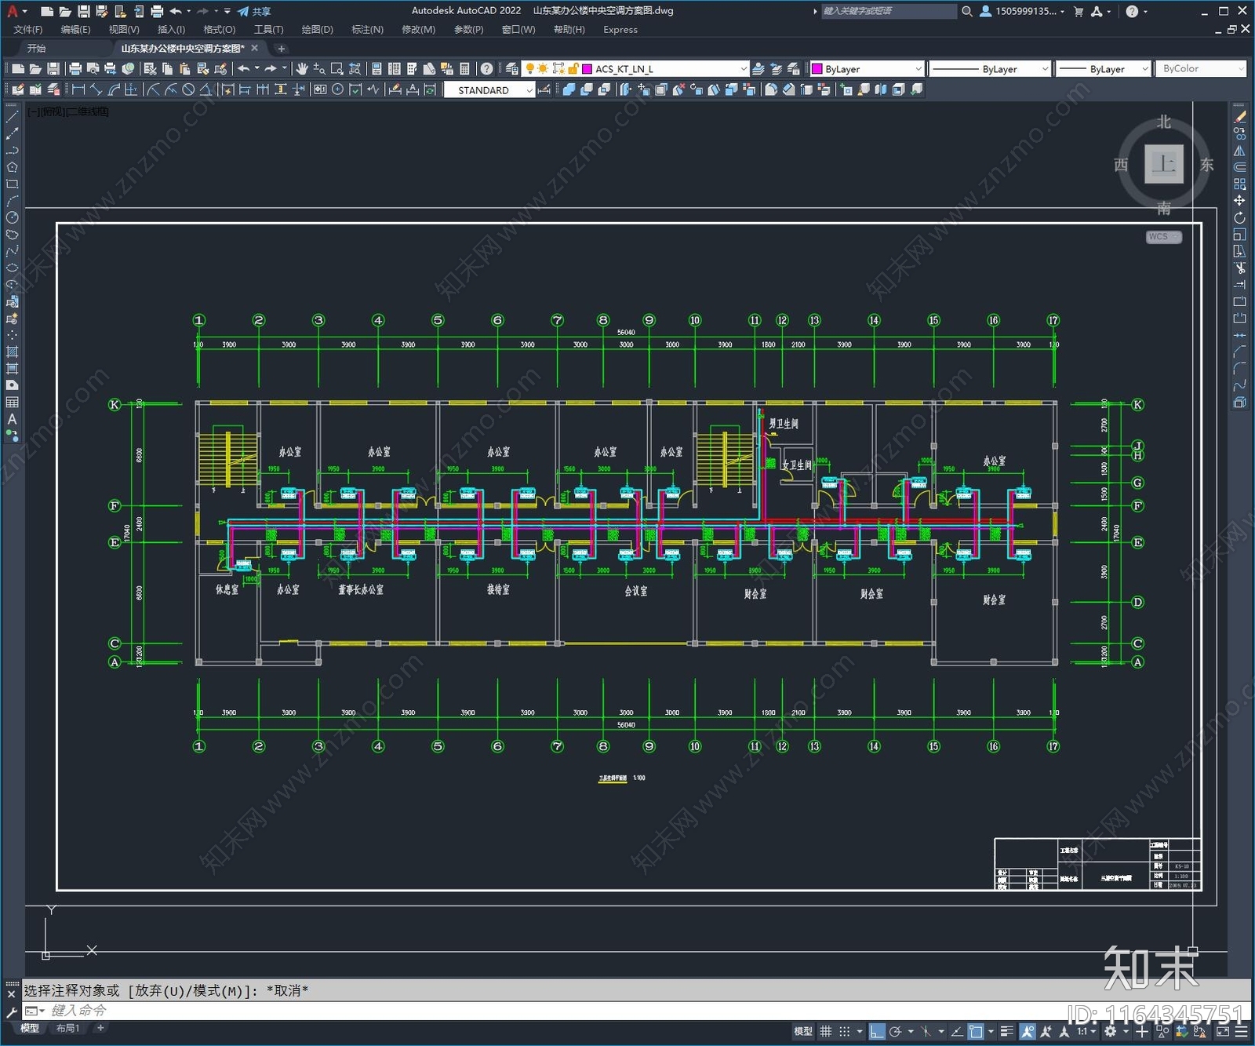
Task: Switch to the 布局1 layout tab
Action: pyautogui.click(x=67, y=1028)
